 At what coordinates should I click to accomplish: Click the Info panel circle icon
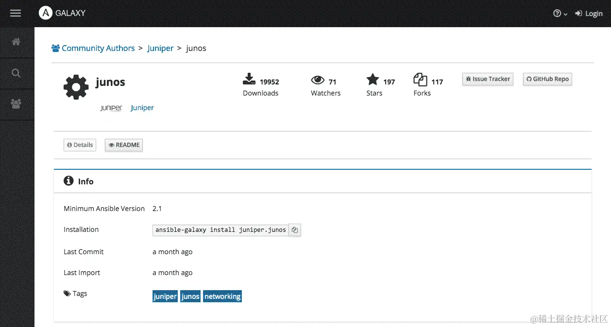[68, 181]
